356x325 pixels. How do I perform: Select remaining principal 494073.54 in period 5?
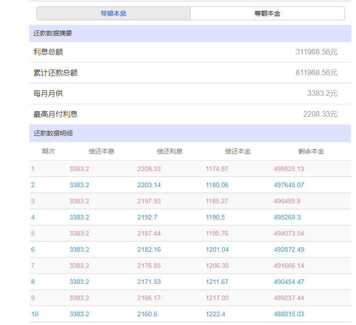(x=289, y=234)
